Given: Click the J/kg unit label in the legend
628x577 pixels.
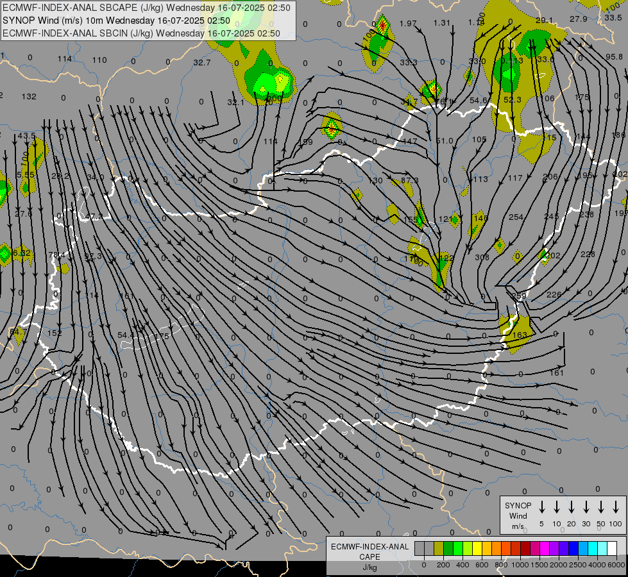Looking at the screenshot, I should (x=369, y=567).
